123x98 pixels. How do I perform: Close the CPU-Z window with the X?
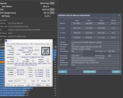click(50, 41)
